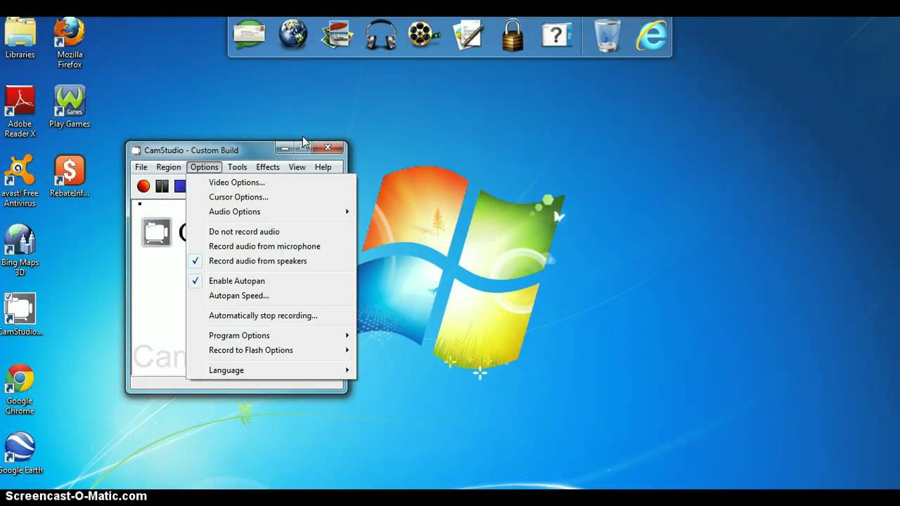Select the Google Chrome desktop icon
Image resolution: width=900 pixels, height=506 pixels.
20,390
